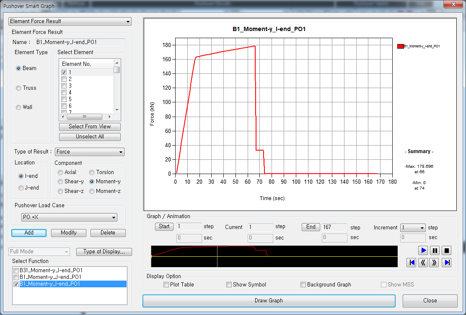This screenshot has width=466, height=315.
Task: Play the pushover graph animation
Action: point(423,250)
